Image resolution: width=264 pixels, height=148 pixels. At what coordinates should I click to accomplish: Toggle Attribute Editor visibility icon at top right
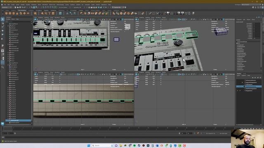[x=258, y=7]
